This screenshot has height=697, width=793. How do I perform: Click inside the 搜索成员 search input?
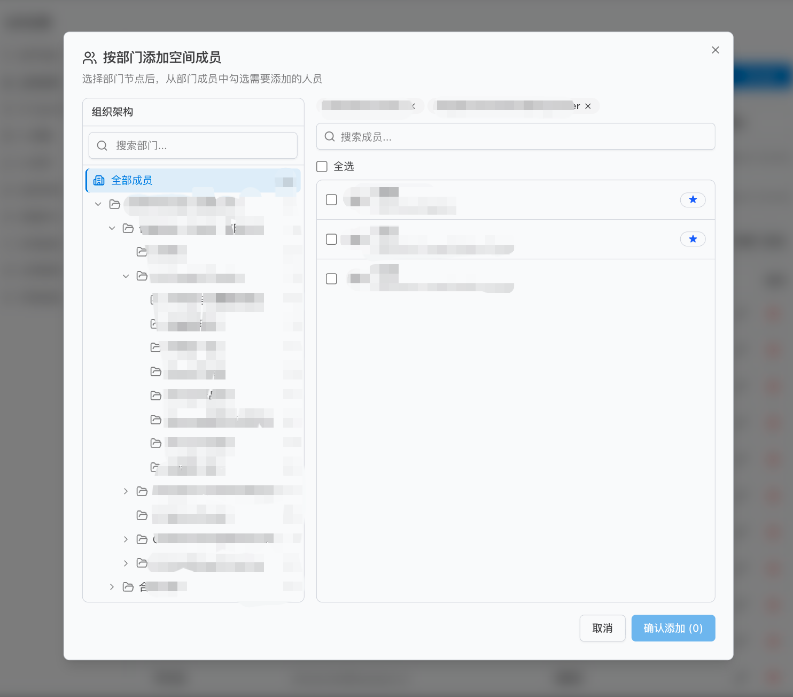click(x=481, y=136)
